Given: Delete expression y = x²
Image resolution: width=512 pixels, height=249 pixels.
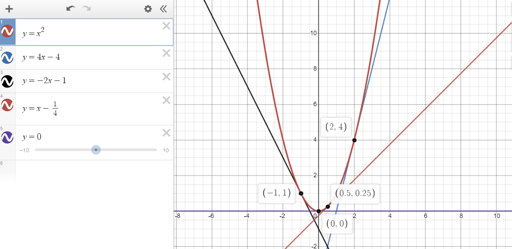Looking at the screenshot, I should [166, 26].
